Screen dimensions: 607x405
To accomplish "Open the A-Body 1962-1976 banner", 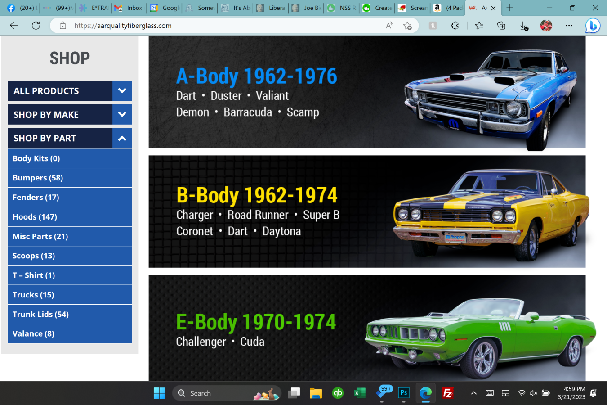I will (367, 92).
